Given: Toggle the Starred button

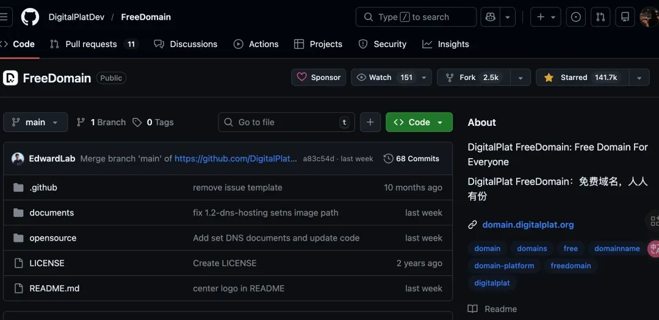Looking at the screenshot, I should coord(582,78).
